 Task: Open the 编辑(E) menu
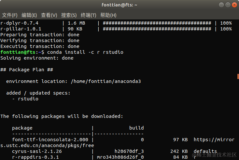29,15
